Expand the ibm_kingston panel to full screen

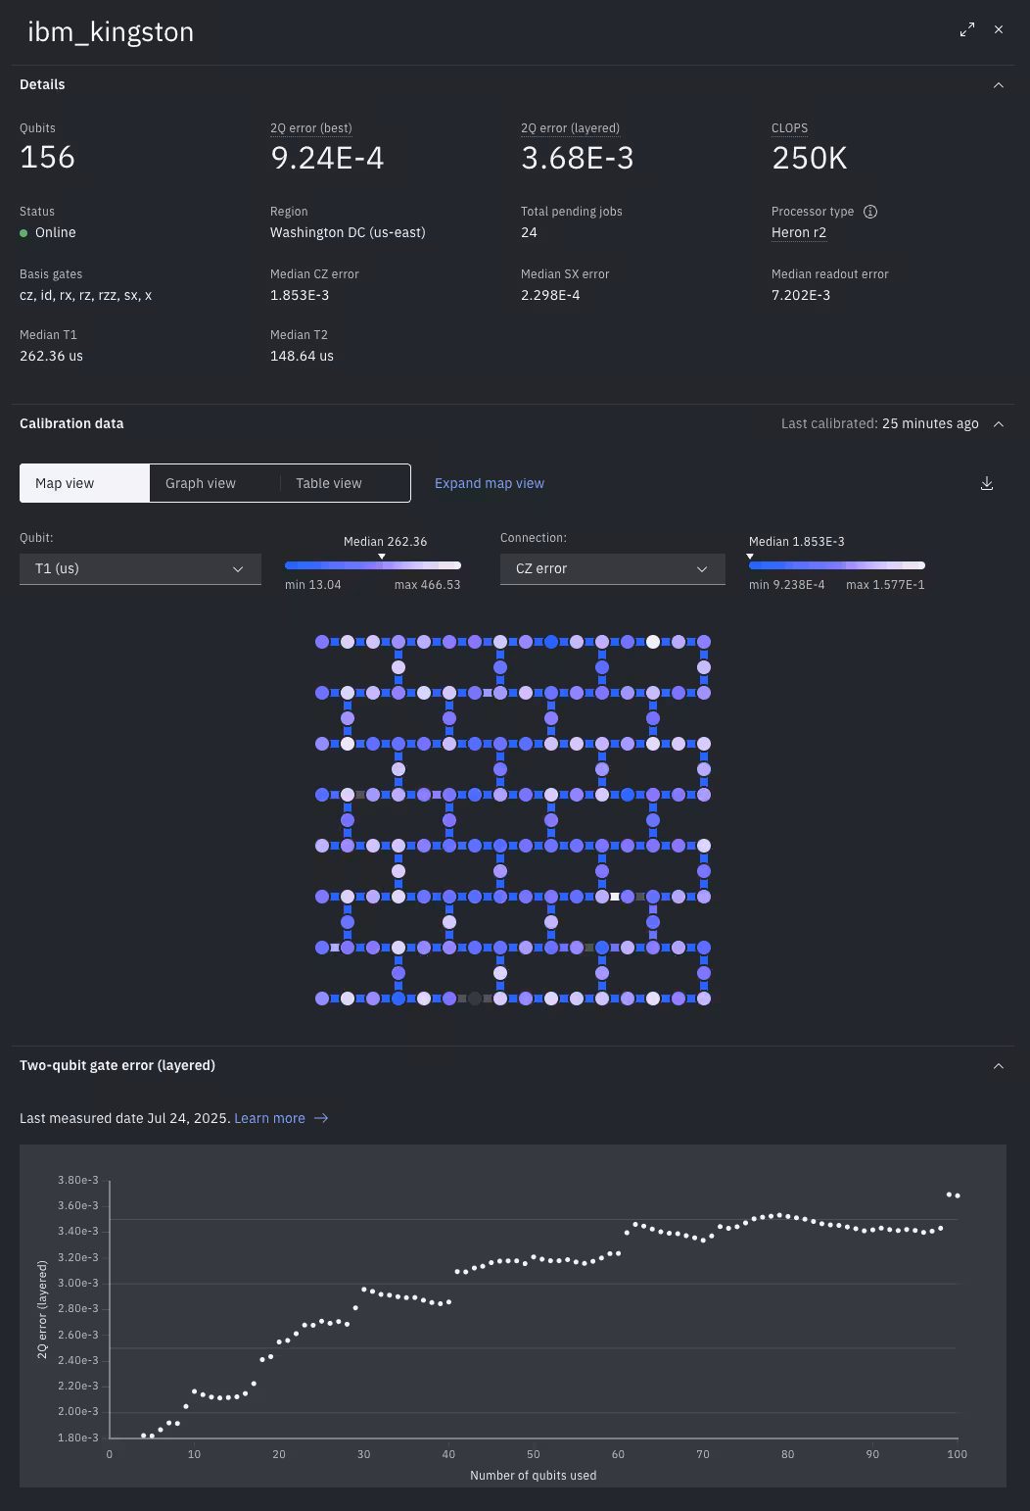click(967, 29)
